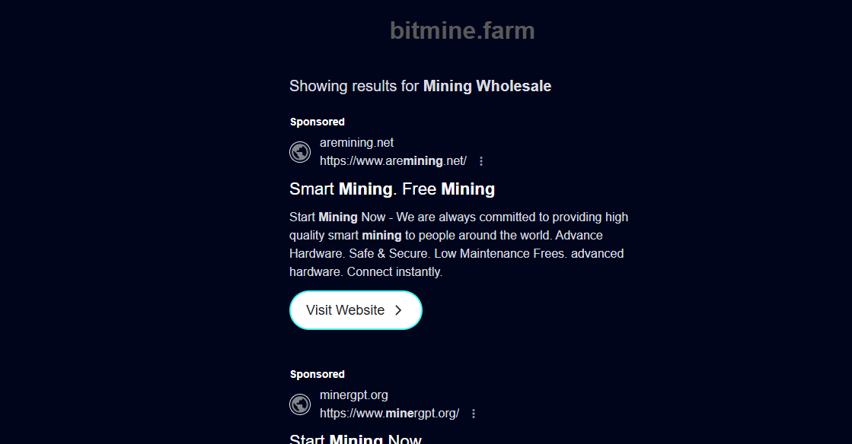The width and height of the screenshot is (852, 444).
Task: Click the first Sponsored label
Action: [318, 122]
